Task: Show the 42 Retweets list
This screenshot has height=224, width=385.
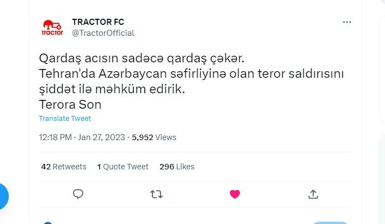Action: [64, 167]
